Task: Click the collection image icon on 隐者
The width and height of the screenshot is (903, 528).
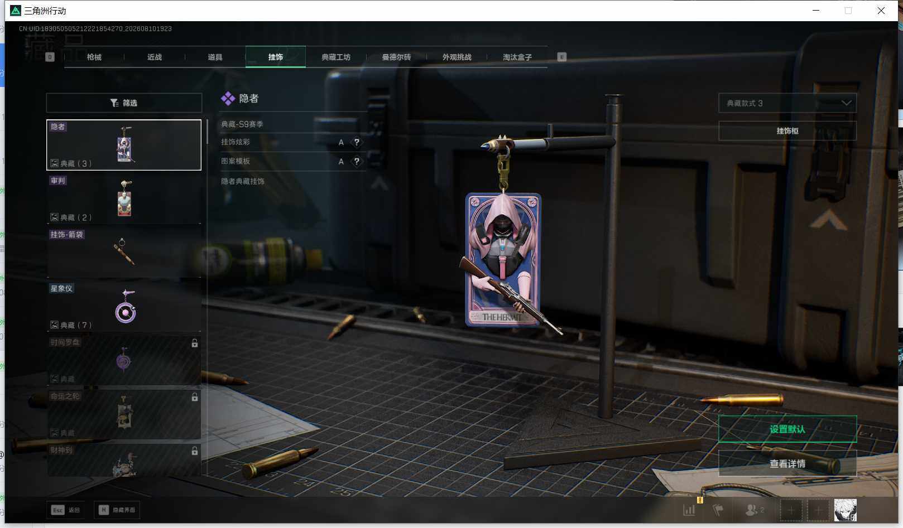Action: click(55, 163)
